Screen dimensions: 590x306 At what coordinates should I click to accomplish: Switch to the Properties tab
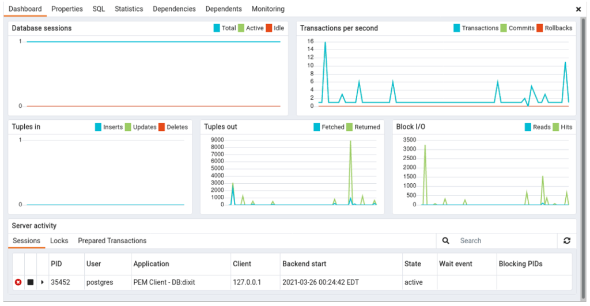coord(67,9)
